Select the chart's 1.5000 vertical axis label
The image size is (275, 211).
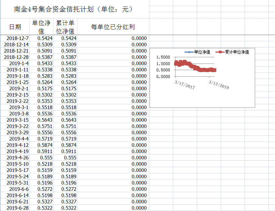tap(163, 57)
